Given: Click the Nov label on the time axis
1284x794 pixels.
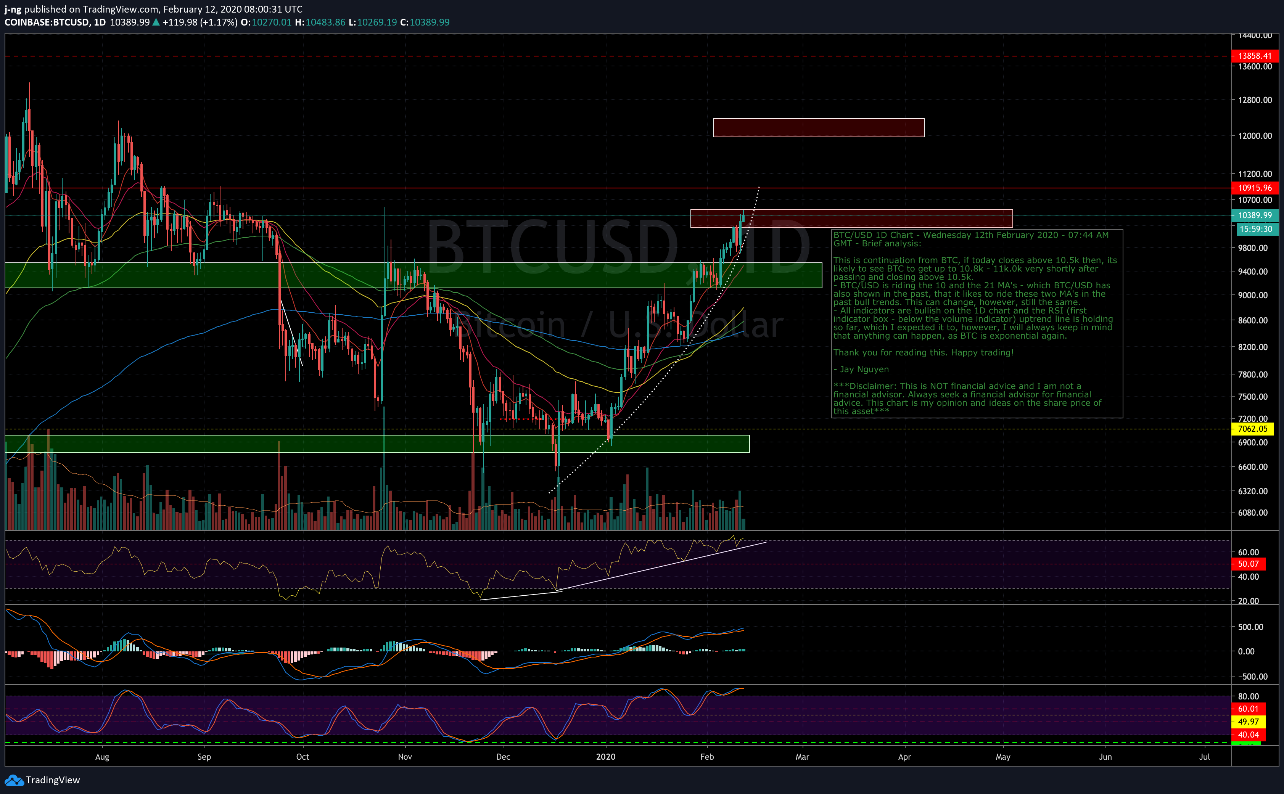Looking at the screenshot, I should point(405,757).
